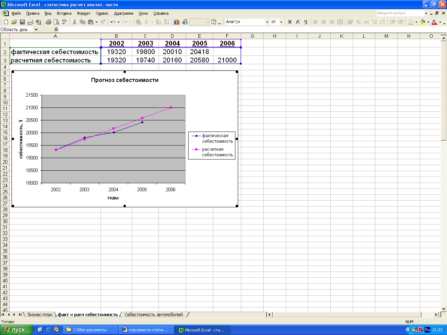Image resolution: width=447 pixels, height=335 pixels.
Task: Click the yellow Fill Color bucket
Action: point(423,22)
